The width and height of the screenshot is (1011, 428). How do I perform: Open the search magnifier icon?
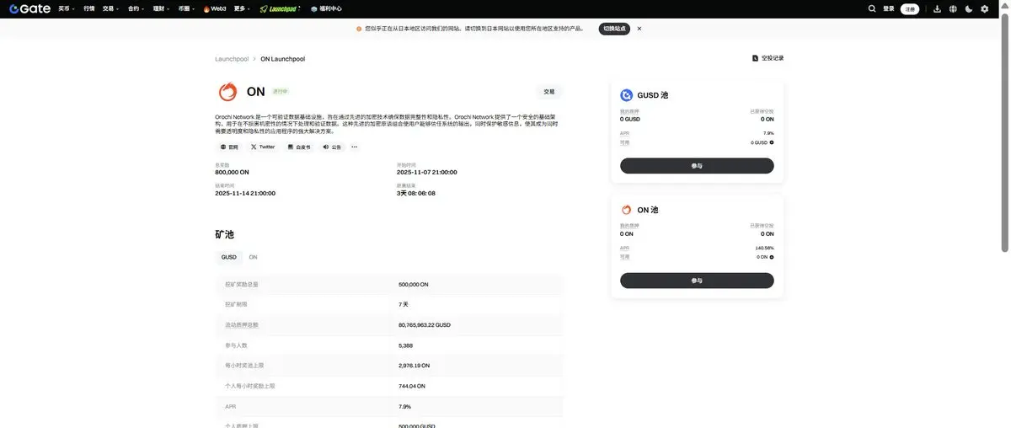coord(872,8)
